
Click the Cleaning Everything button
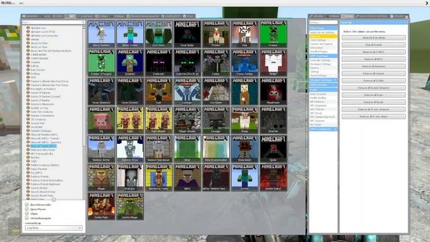[374, 38]
